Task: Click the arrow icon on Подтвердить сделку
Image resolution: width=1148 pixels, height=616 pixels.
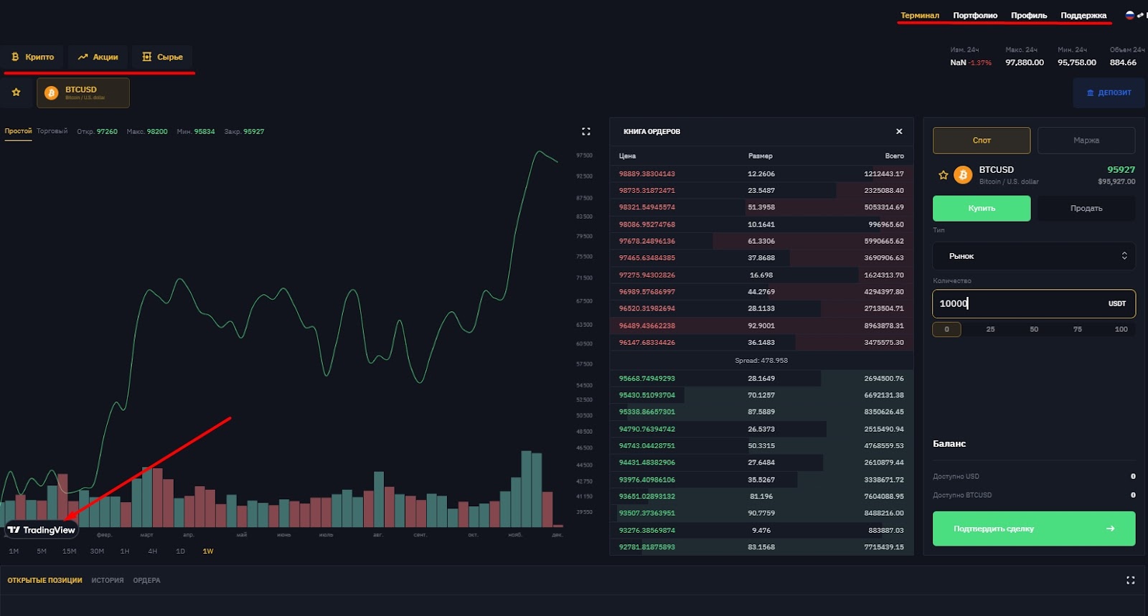Action: 1111,529
